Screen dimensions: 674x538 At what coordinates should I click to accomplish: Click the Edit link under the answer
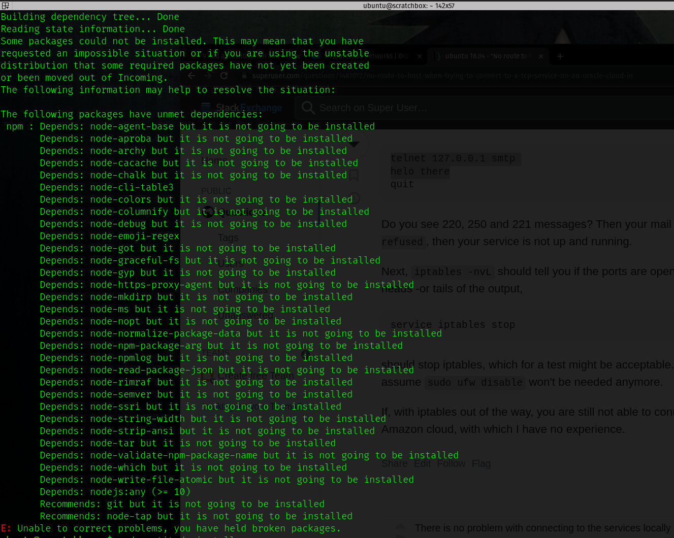(x=422, y=463)
